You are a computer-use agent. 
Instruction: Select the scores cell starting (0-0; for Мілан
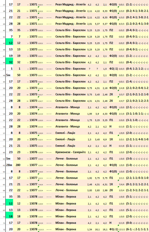[x=137, y=223]
